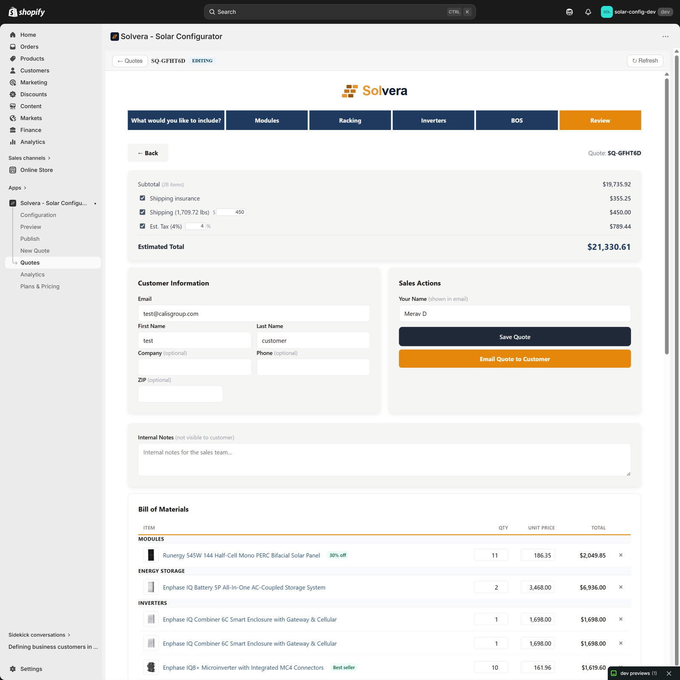Image resolution: width=680 pixels, height=680 pixels.
Task: Open notifications bell
Action: (588, 12)
